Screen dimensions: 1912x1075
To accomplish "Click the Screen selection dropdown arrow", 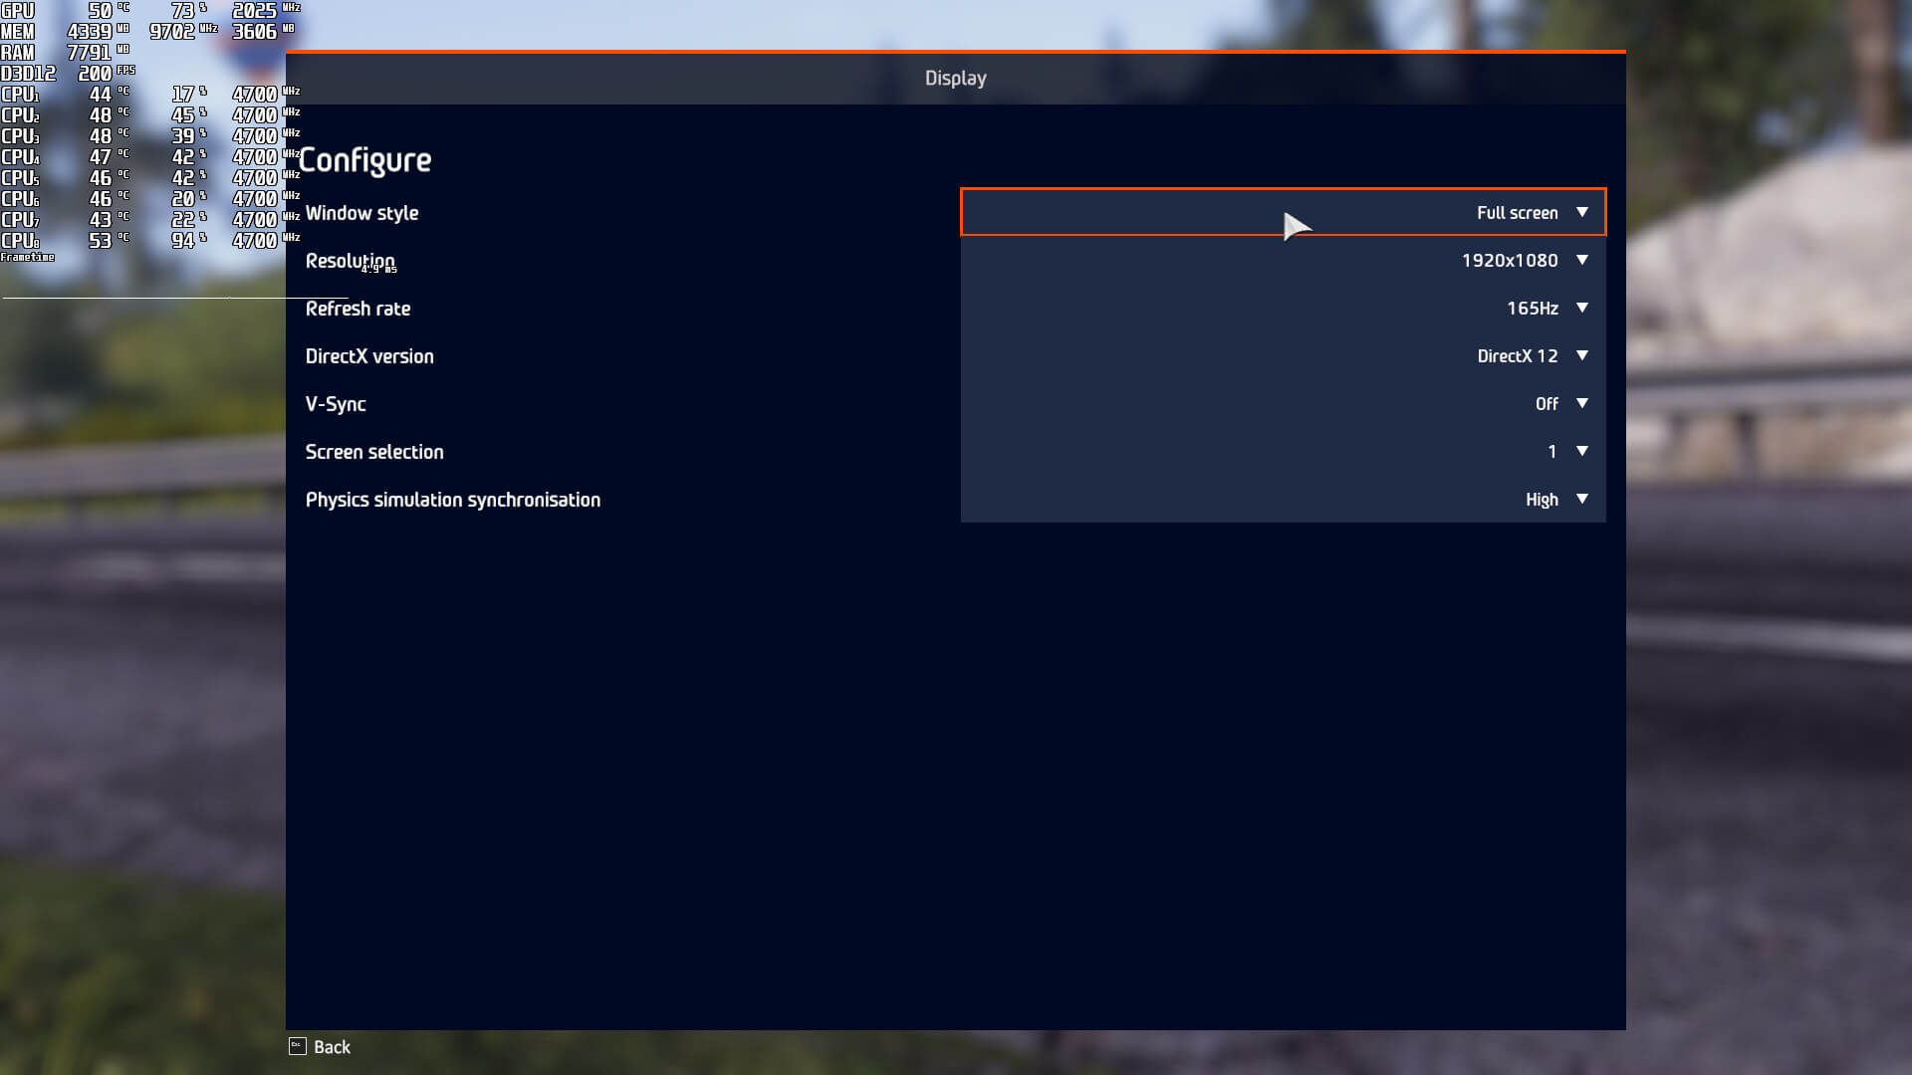I will click(x=1581, y=451).
